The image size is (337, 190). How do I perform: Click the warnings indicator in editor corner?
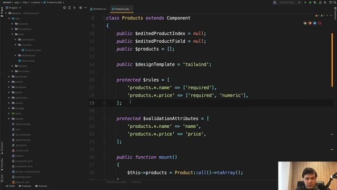coord(320,15)
